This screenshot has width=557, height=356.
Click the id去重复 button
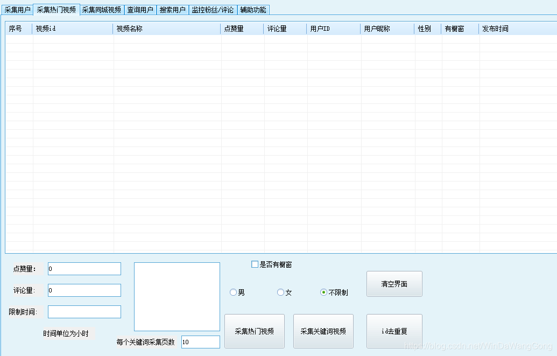(394, 331)
